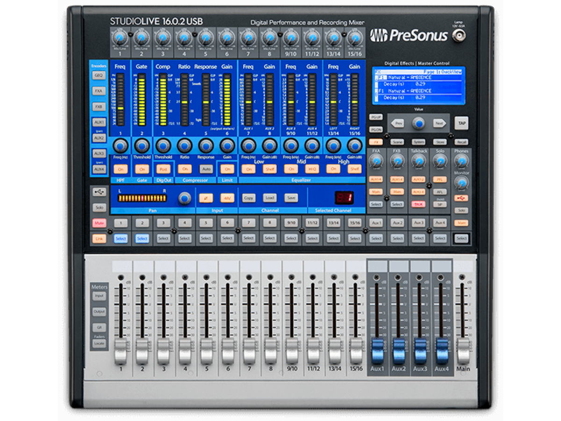Click the GR meters button
561x421 pixels.
tap(99, 327)
